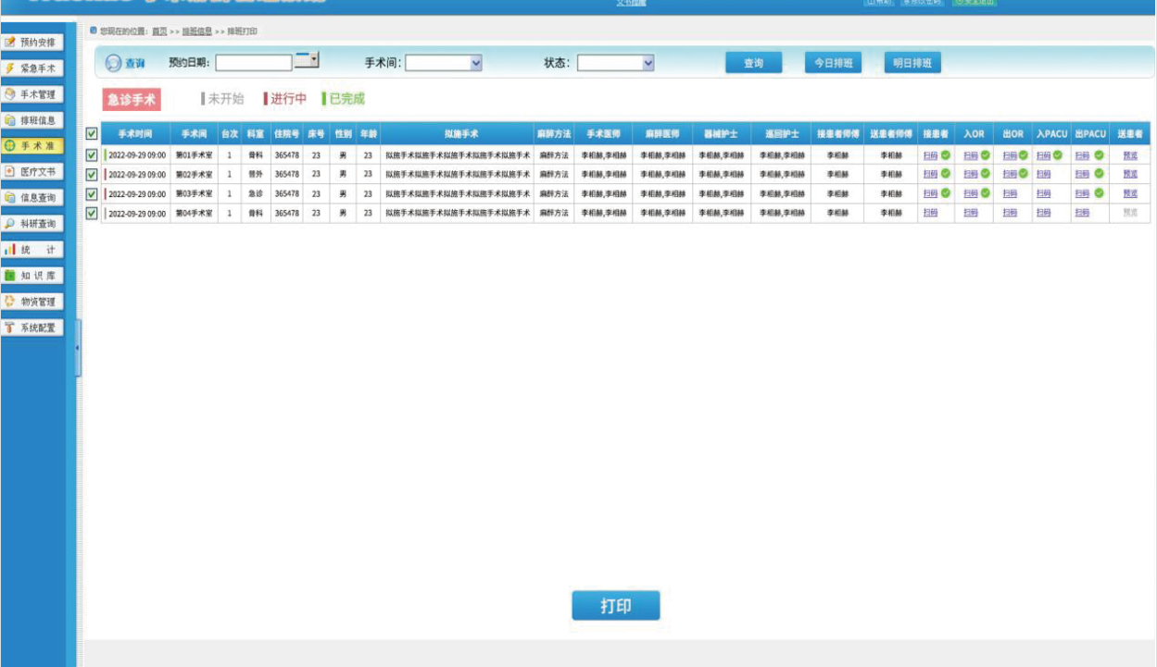The image size is (1157, 667).
Task: Click the 预约安排 notepad icon in sidebar
Action: pos(10,43)
